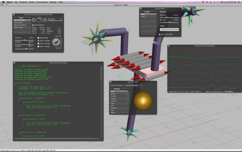Click the Take snapshot button

point(229,92)
